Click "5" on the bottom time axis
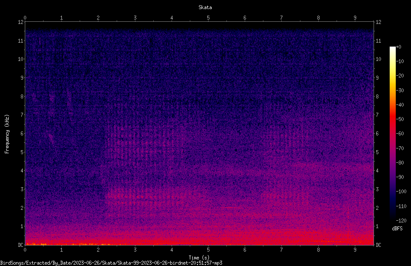 209,250
